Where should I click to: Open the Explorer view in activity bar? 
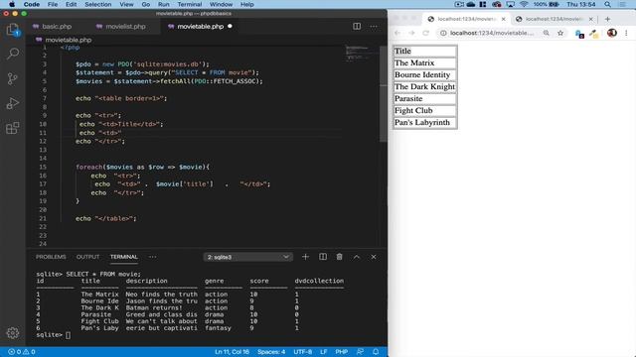point(13,30)
